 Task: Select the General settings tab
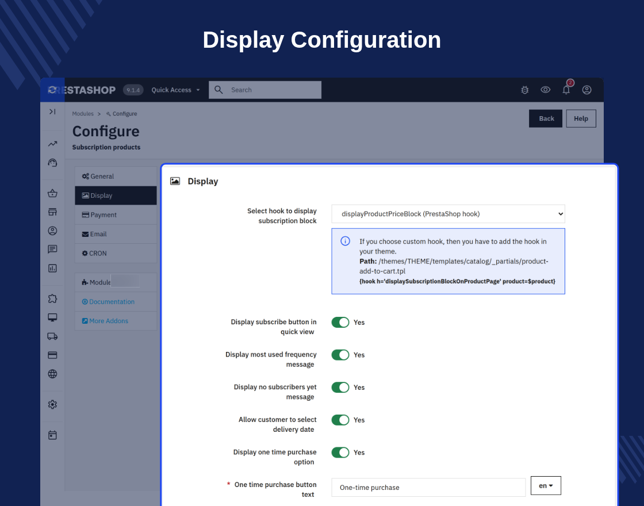[x=116, y=176]
